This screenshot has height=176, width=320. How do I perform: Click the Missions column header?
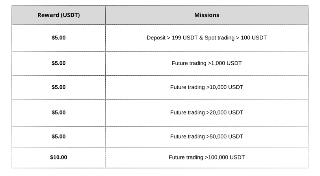point(207,15)
